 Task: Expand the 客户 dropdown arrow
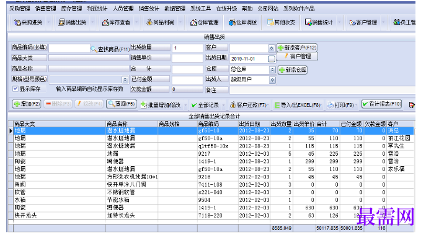(x=271, y=48)
